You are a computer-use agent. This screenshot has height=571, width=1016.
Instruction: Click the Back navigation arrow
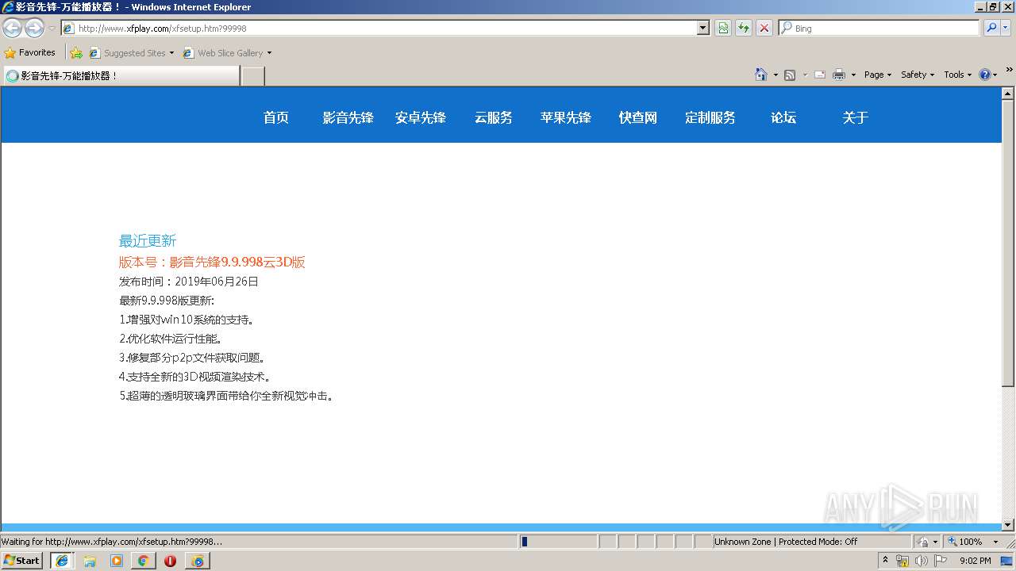pos(12,29)
